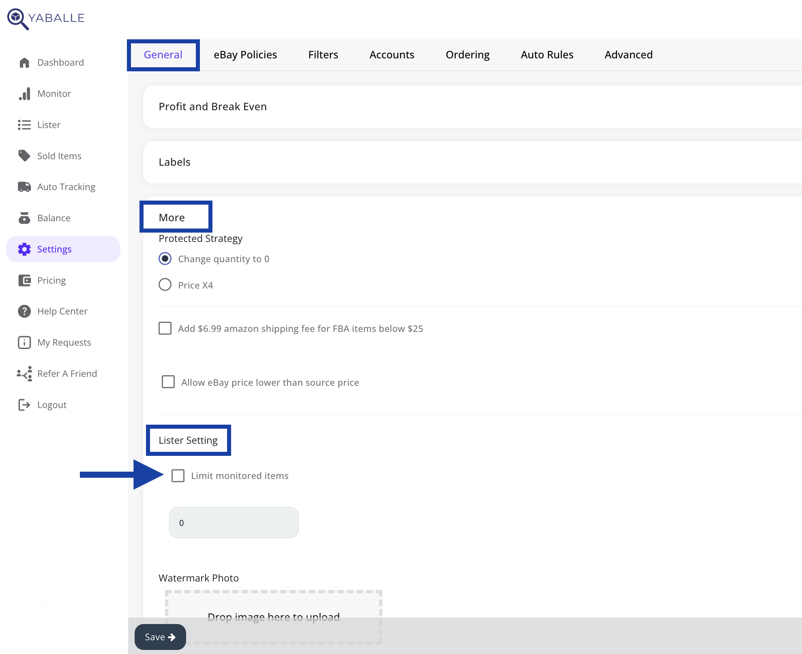The height and width of the screenshot is (654, 802).
Task: Enable Limit monitored items checkbox
Action: 178,475
